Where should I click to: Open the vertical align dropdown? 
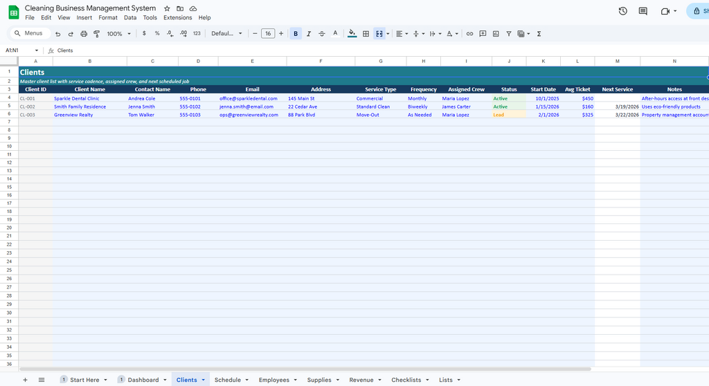[418, 33]
